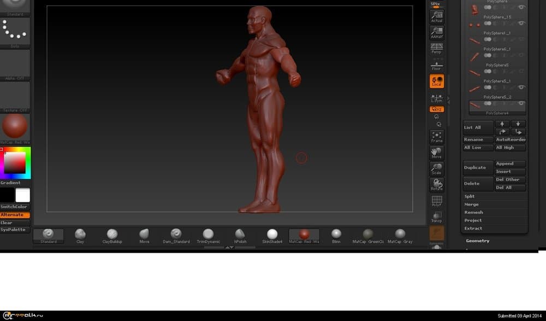Open the Merge subpalette
The width and height of the screenshot is (546, 321).
point(471,205)
